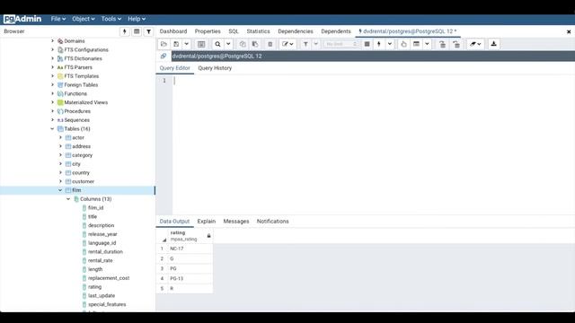The image size is (575, 323).
Task: Copy selected rows with the copy icon
Action: tap(243, 44)
